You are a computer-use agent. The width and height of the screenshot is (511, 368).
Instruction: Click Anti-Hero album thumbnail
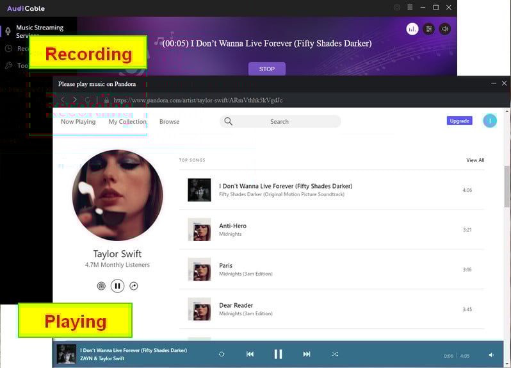pyautogui.click(x=199, y=230)
